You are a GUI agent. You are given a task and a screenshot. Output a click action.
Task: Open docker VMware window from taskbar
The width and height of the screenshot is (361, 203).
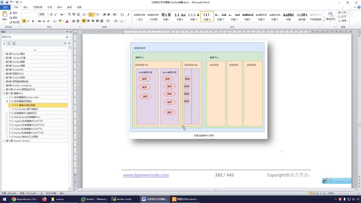pos(94,199)
